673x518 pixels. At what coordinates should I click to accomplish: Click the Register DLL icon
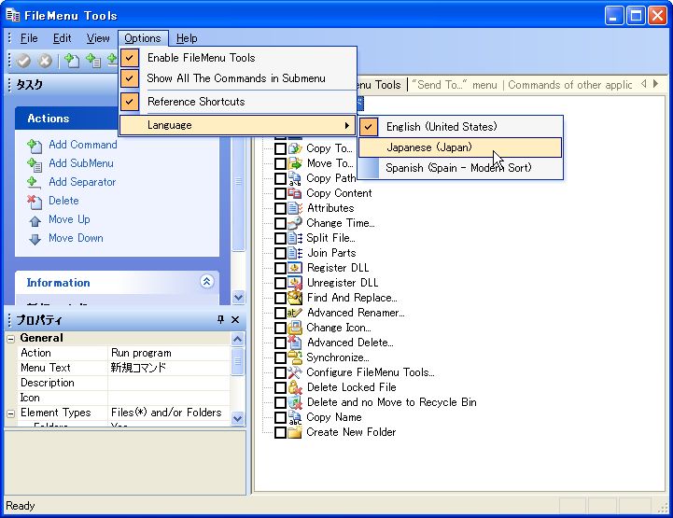click(295, 268)
